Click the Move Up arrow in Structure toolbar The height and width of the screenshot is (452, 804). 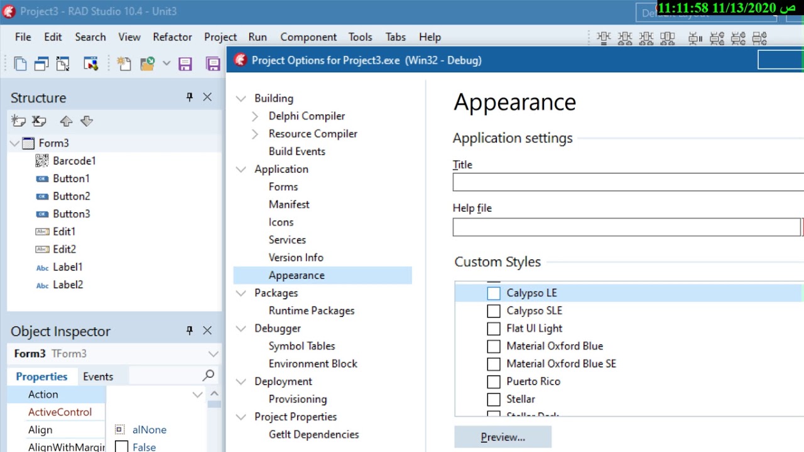66,121
